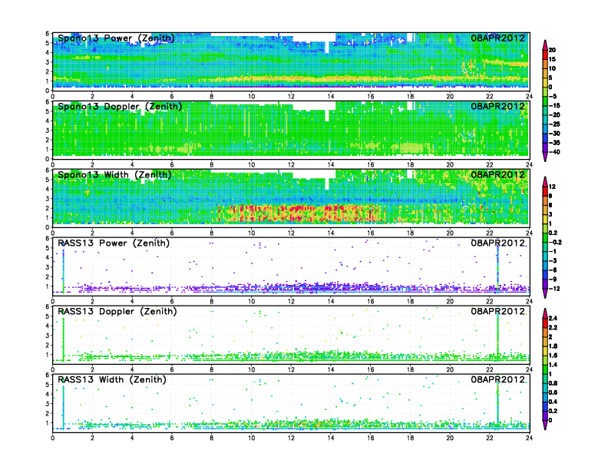Click the "Spano13 Power (Zenith)" panel title
The height and width of the screenshot is (470, 608).
click(116, 38)
